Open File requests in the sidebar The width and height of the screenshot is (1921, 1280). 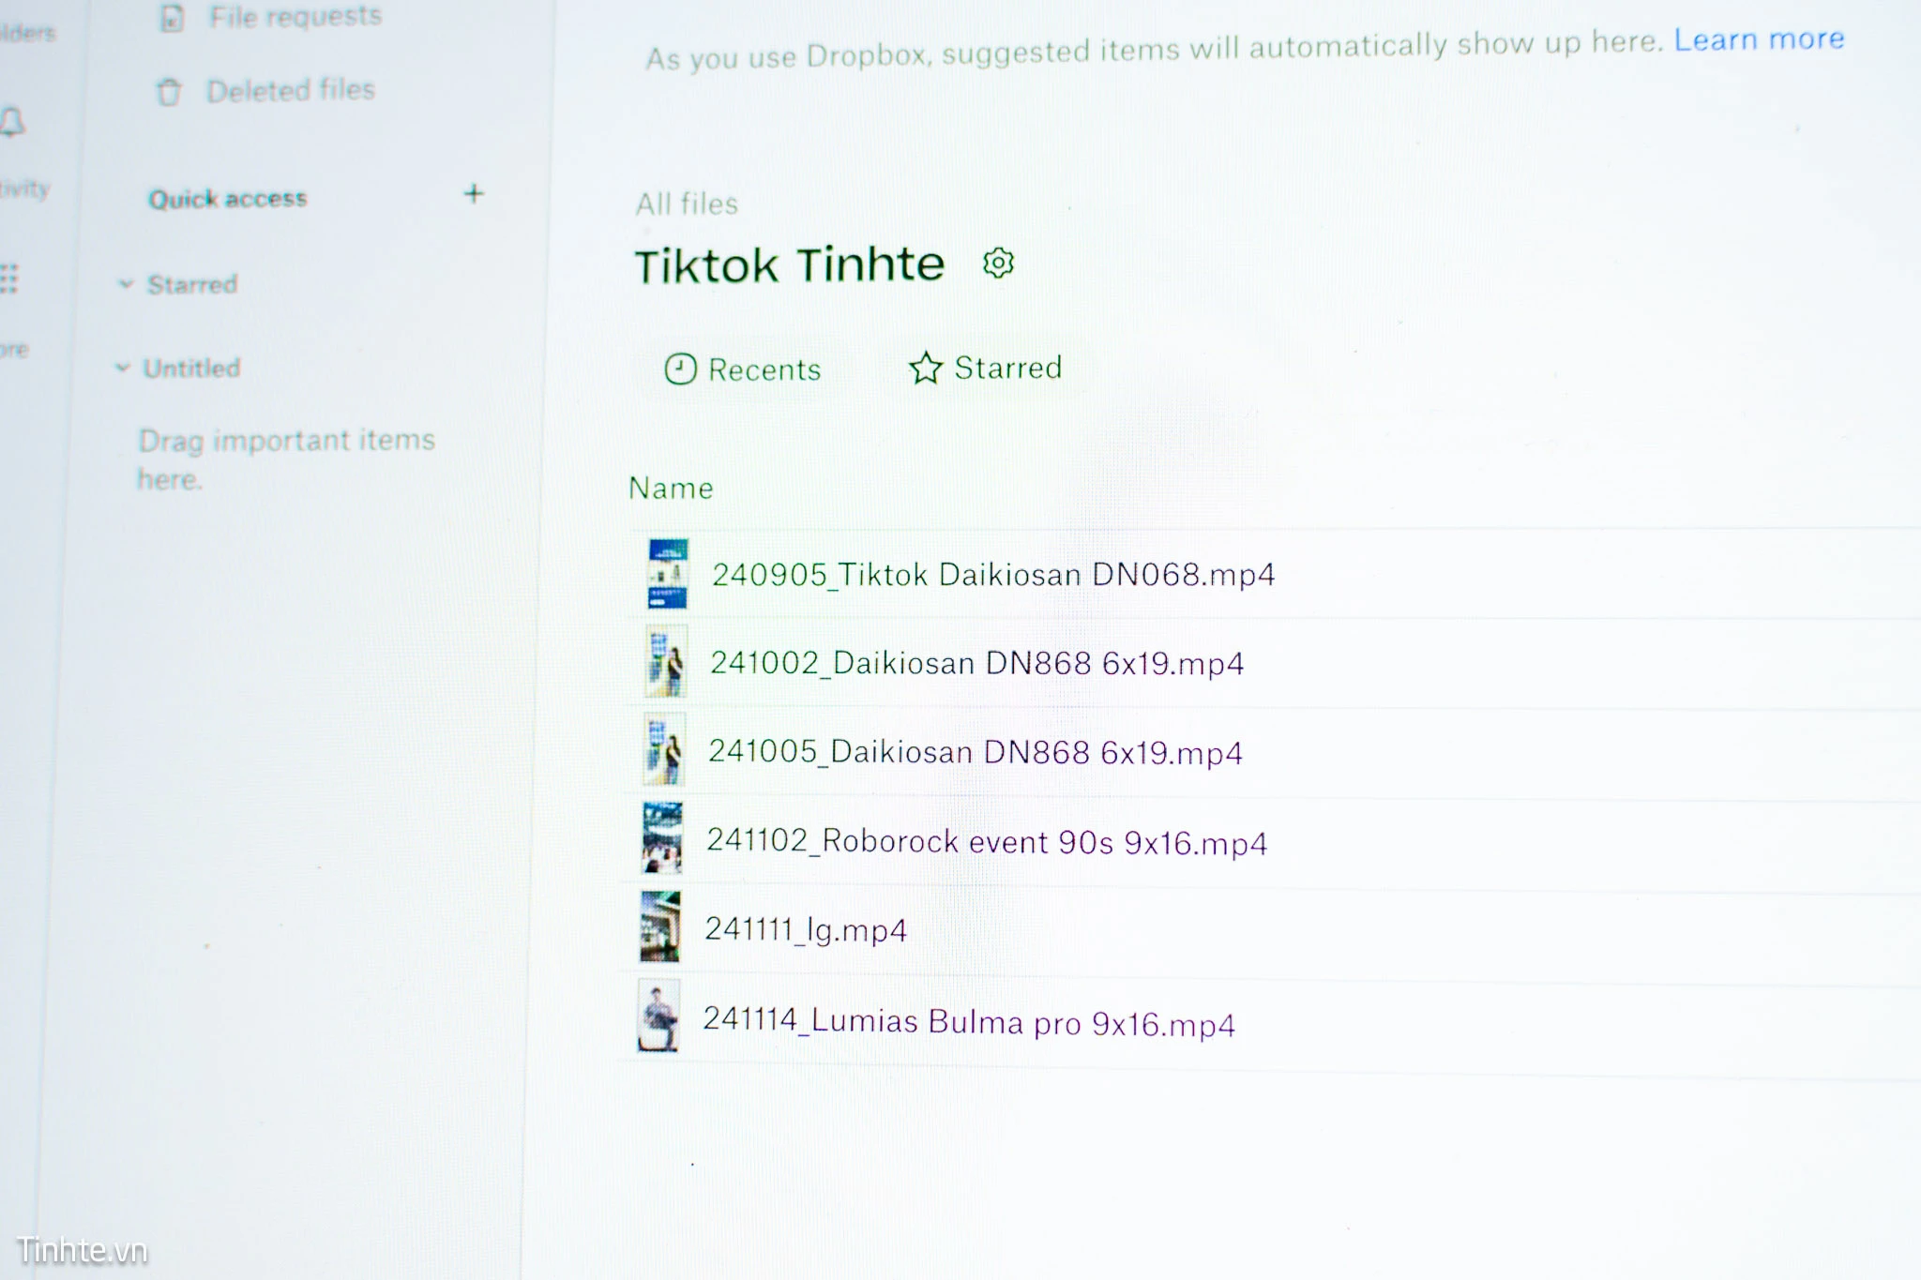(x=295, y=16)
